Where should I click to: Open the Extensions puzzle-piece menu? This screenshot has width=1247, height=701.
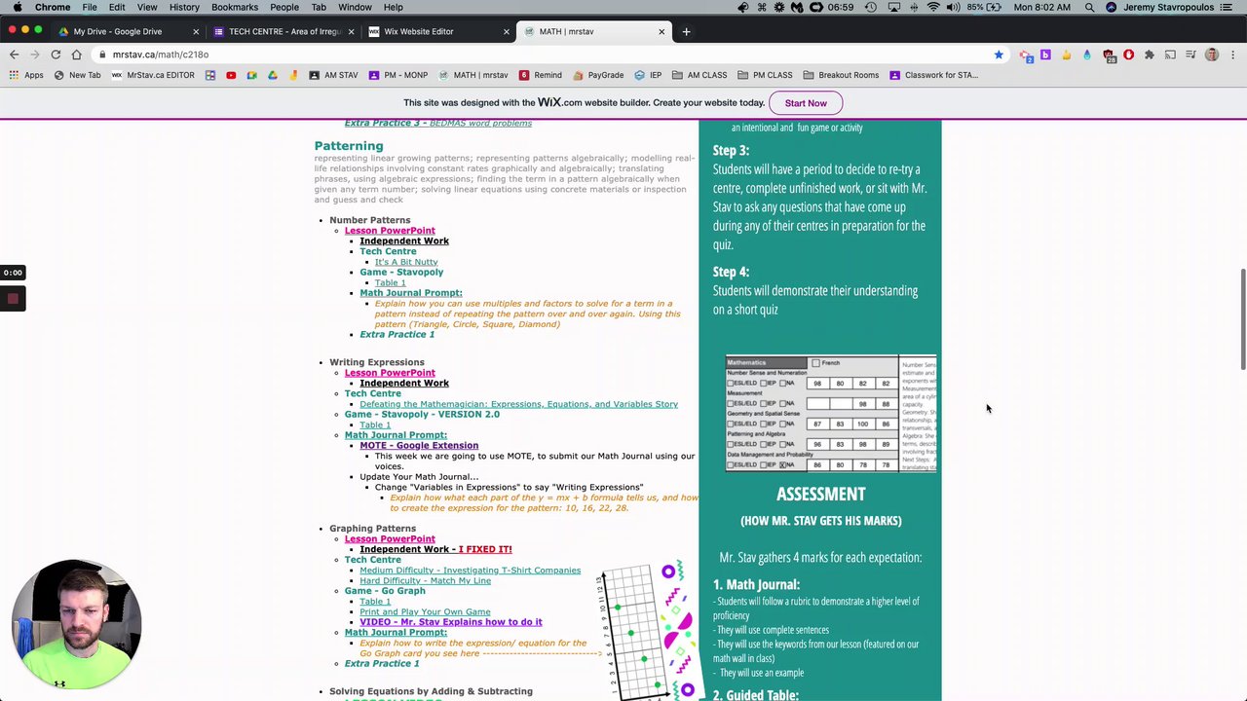(x=1149, y=55)
